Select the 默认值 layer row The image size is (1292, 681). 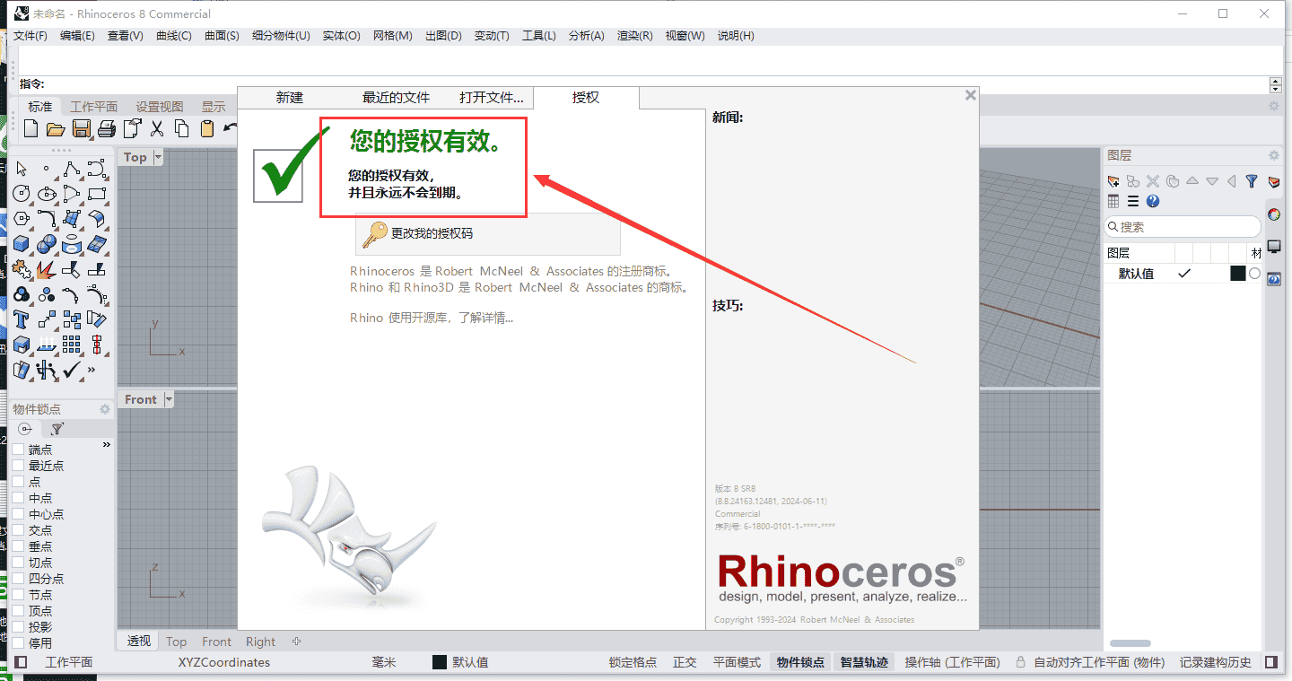pyautogui.click(x=1183, y=274)
